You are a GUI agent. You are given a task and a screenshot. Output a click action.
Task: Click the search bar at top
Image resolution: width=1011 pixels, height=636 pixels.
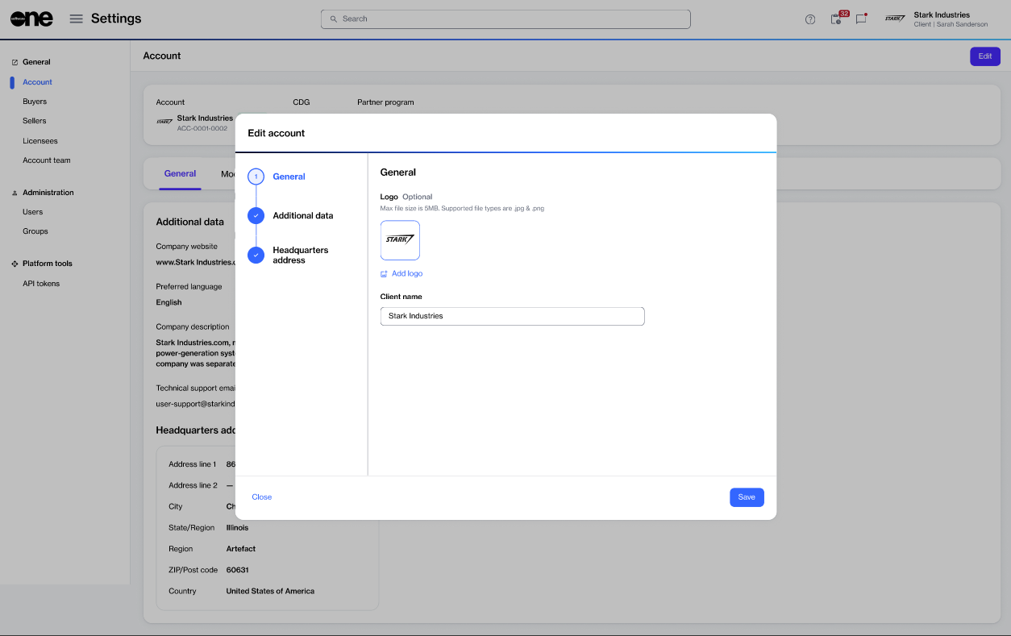505,19
